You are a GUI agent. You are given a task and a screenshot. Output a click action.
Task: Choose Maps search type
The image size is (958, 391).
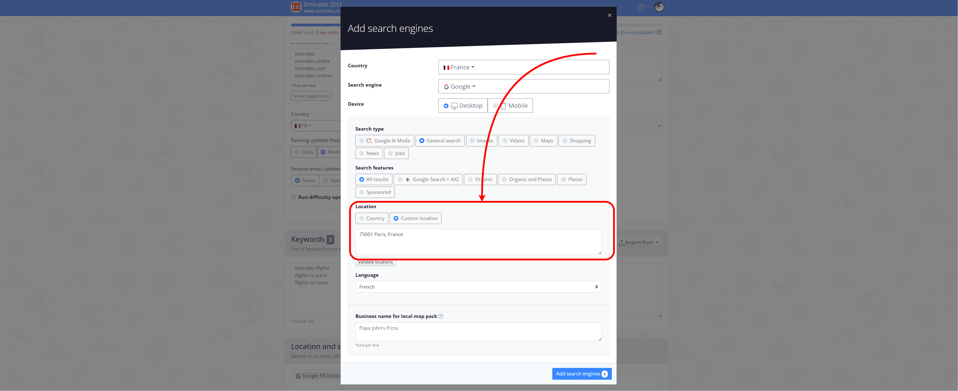coord(543,141)
